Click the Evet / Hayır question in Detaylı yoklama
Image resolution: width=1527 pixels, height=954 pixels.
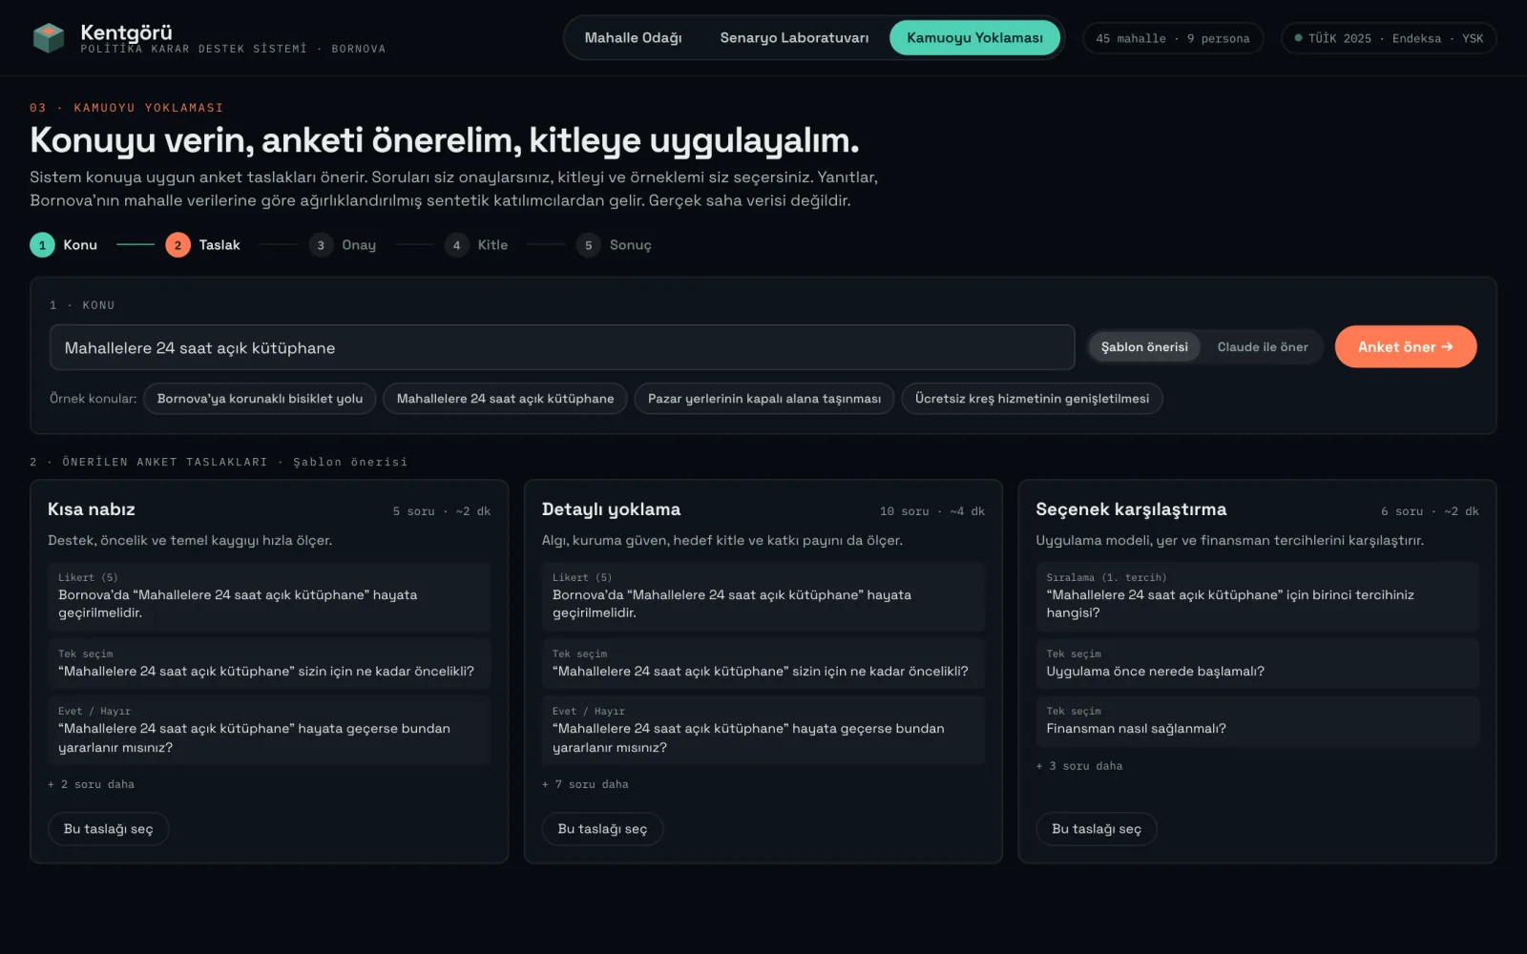pyautogui.click(x=763, y=731)
